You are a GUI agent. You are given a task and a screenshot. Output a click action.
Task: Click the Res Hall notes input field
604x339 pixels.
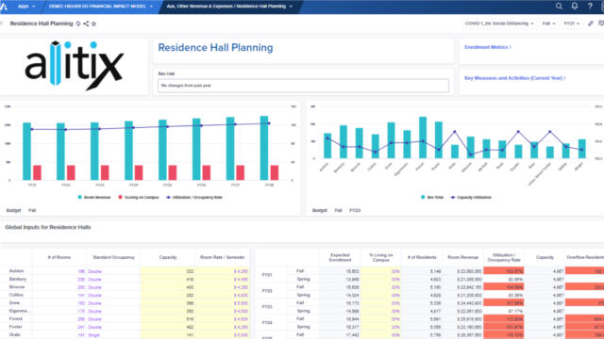coord(303,86)
